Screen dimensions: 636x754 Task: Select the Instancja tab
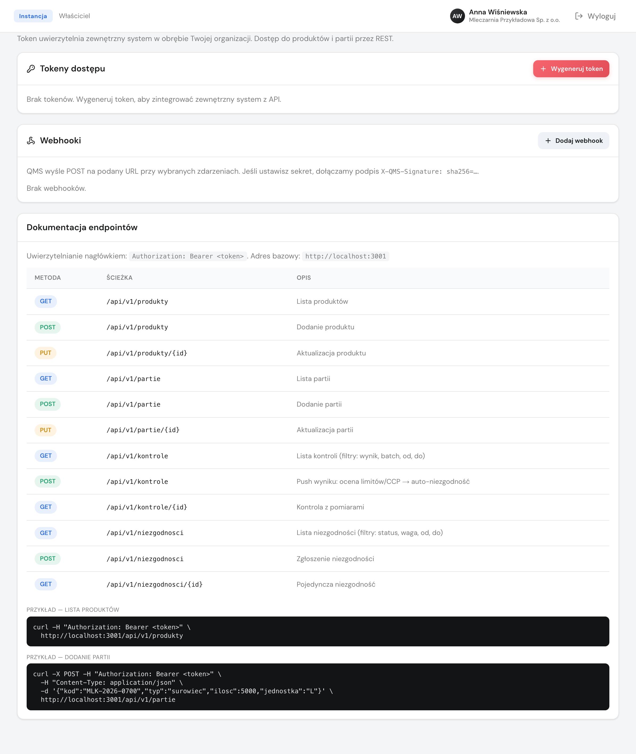point(33,16)
